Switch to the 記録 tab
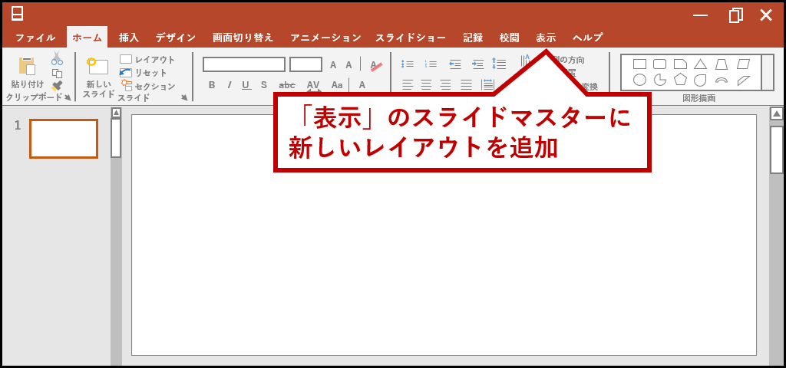Image resolution: width=786 pixels, height=368 pixels. click(473, 38)
